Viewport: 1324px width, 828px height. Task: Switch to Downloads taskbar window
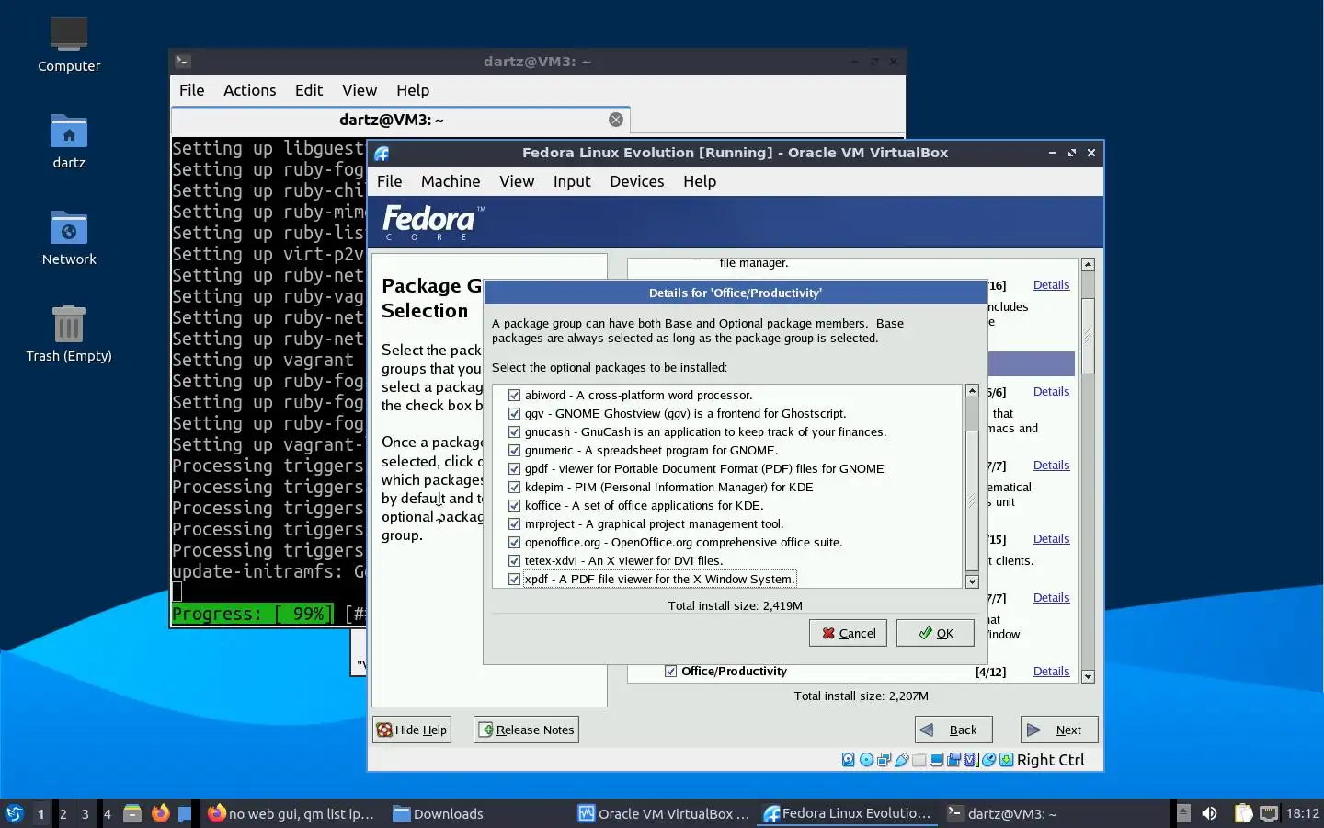439,813
